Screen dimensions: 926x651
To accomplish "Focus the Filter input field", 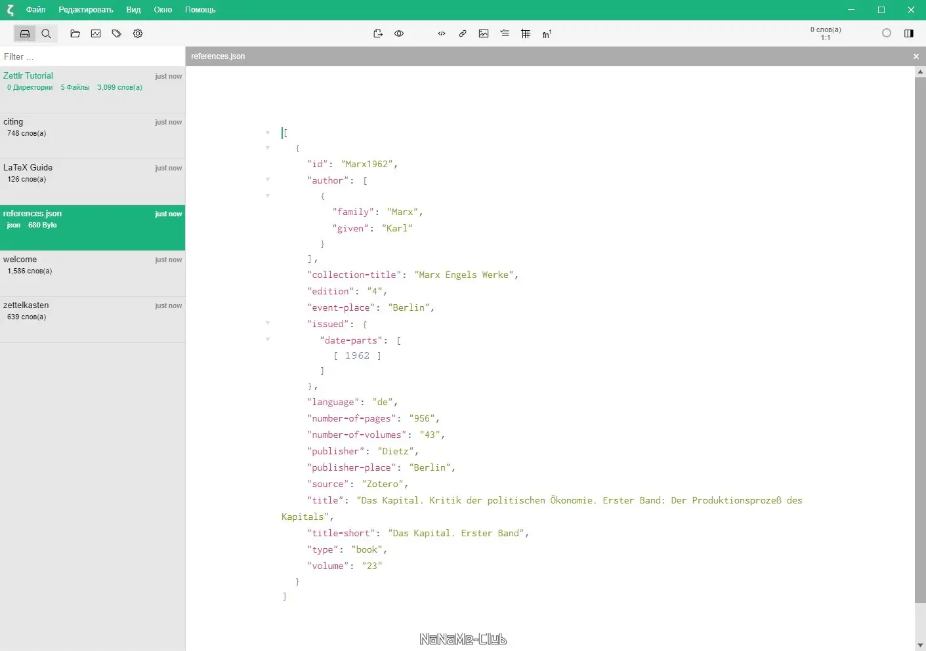I will click(x=93, y=56).
